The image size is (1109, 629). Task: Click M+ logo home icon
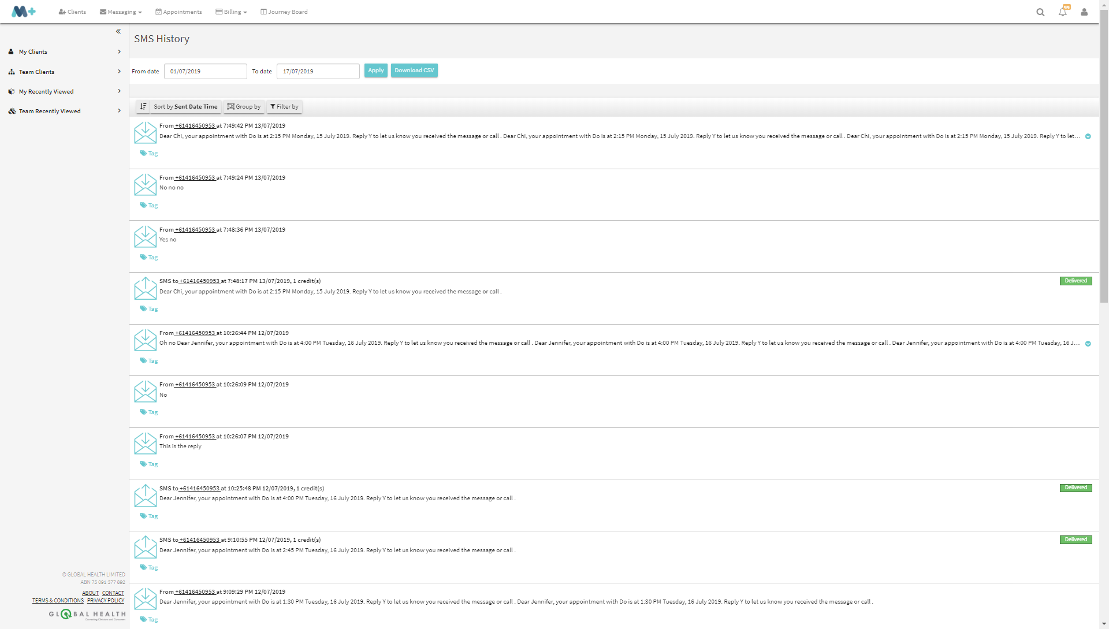(x=24, y=12)
